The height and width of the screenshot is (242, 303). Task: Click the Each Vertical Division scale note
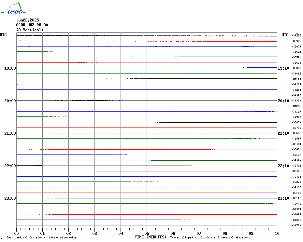[x=42, y=237]
